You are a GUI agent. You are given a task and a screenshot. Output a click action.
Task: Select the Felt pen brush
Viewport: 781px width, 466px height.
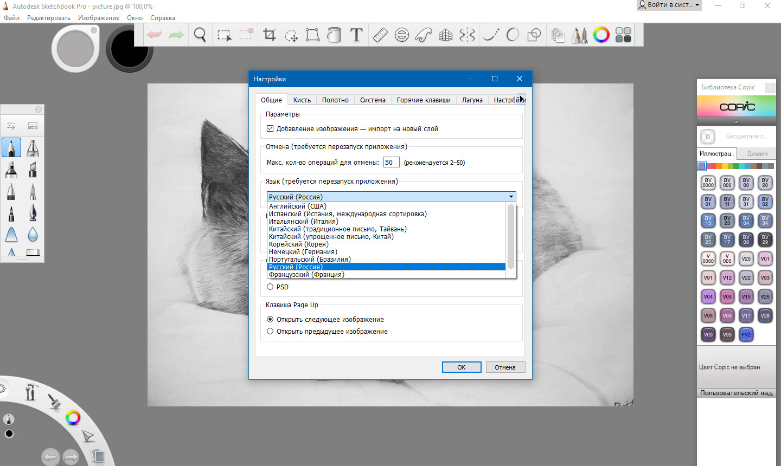(11, 212)
